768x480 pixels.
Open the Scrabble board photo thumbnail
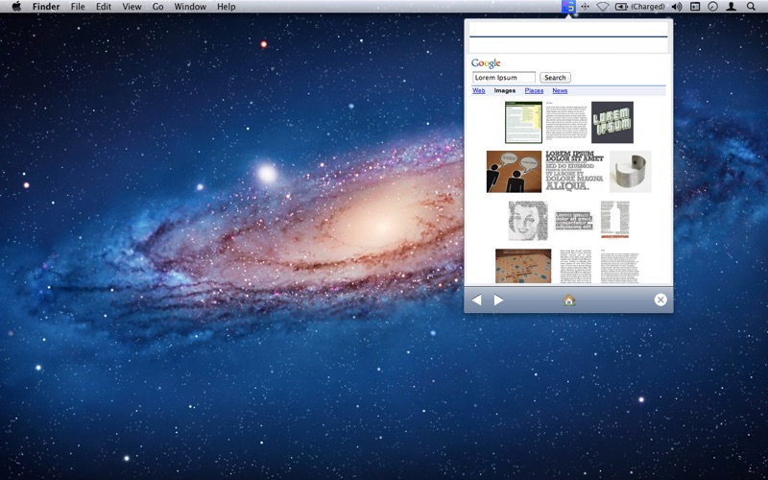coord(523,266)
